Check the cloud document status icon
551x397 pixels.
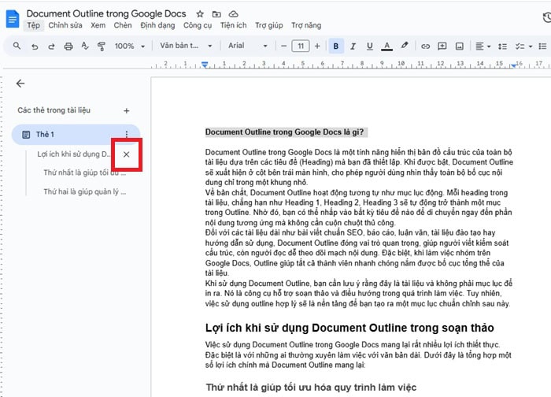pos(234,14)
